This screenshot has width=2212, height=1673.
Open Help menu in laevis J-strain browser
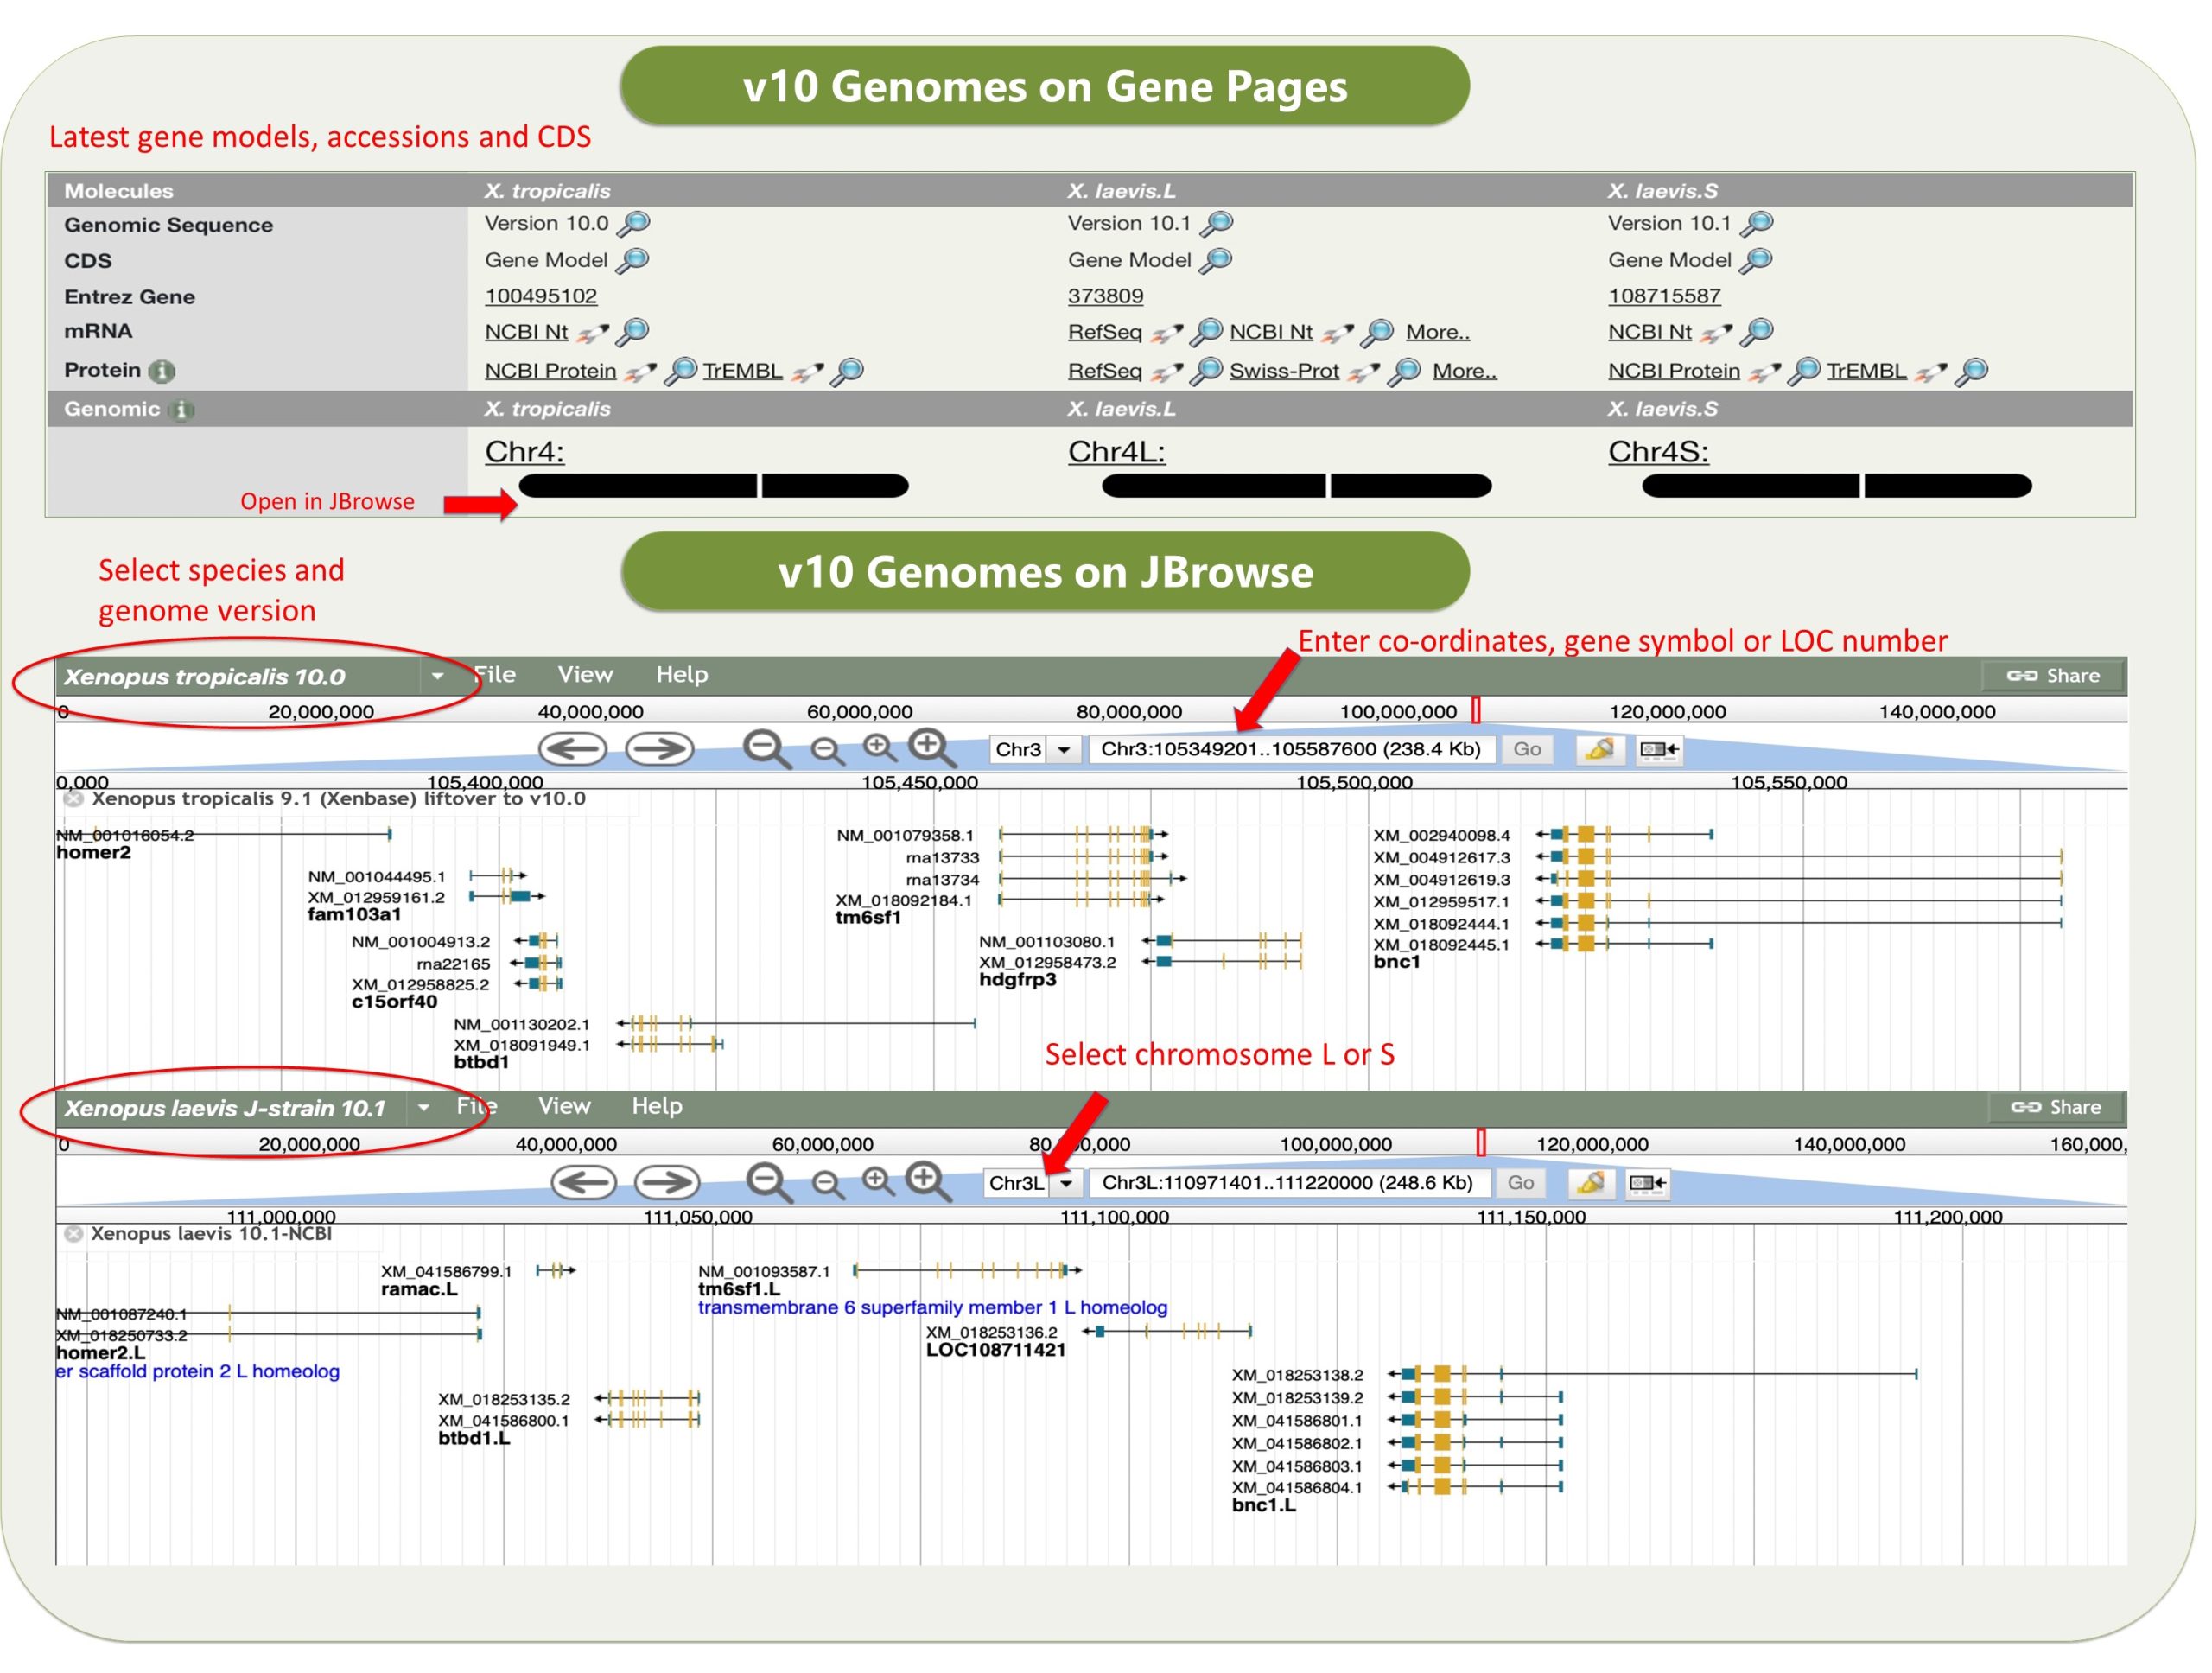[656, 1106]
